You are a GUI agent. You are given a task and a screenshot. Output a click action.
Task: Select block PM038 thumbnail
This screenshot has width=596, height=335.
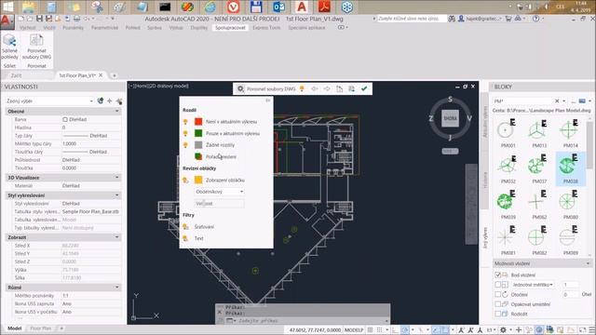(x=570, y=169)
